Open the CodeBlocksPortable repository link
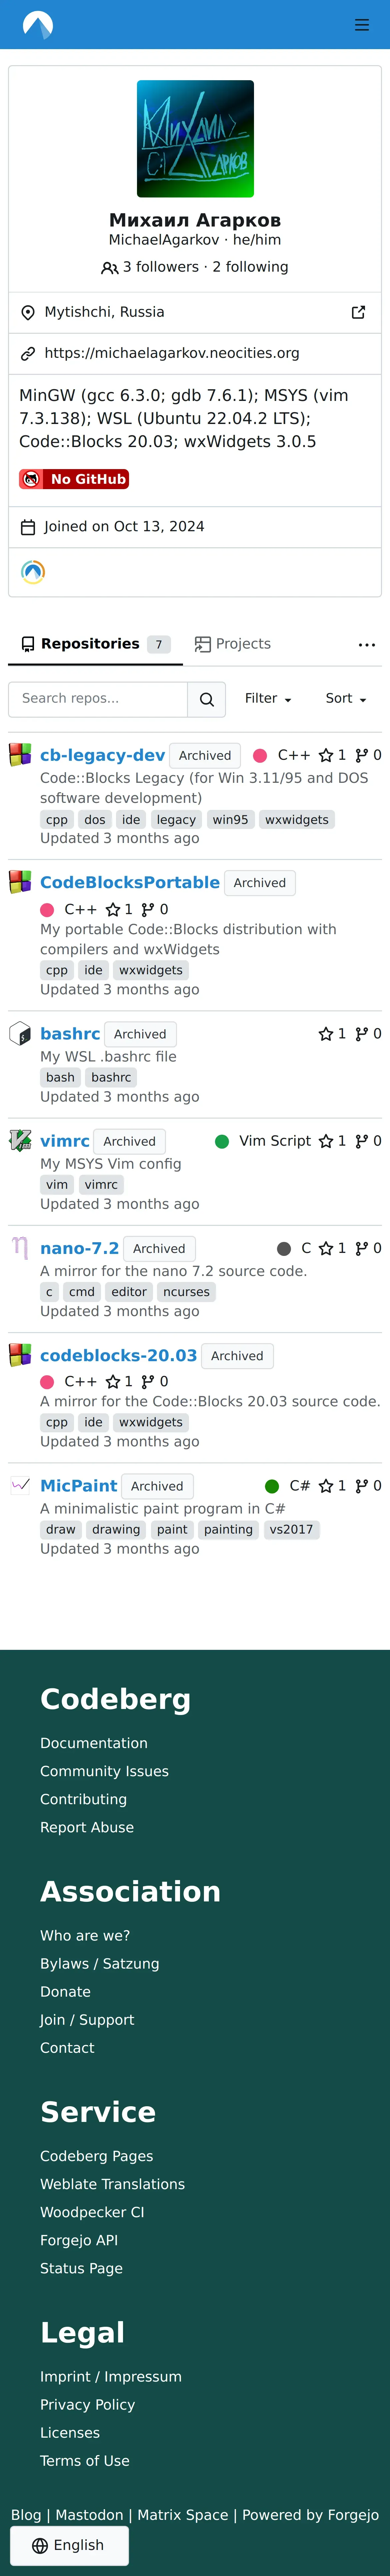 pyautogui.click(x=130, y=882)
